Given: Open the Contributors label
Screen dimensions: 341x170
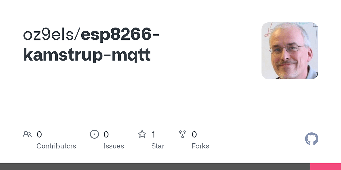Looking at the screenshot, I should pos(56,146).
